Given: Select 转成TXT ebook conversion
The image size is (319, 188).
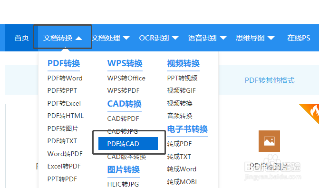Looking at the screenshot, I should 179,157.
